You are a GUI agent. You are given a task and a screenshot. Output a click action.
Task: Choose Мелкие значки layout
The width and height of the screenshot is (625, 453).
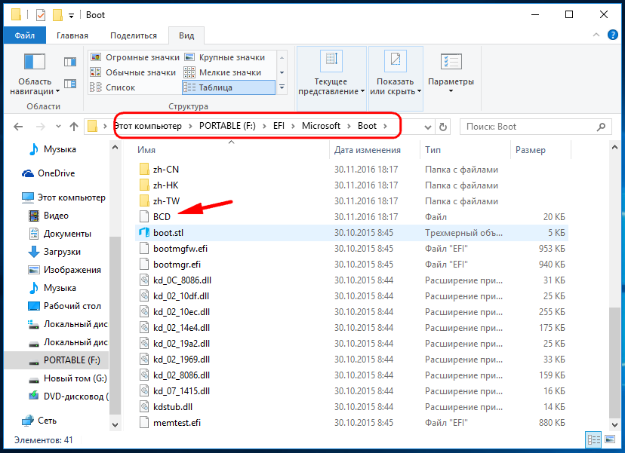pos(223,72)
